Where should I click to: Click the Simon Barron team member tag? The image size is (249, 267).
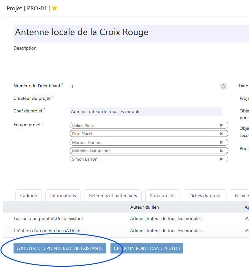149,159
